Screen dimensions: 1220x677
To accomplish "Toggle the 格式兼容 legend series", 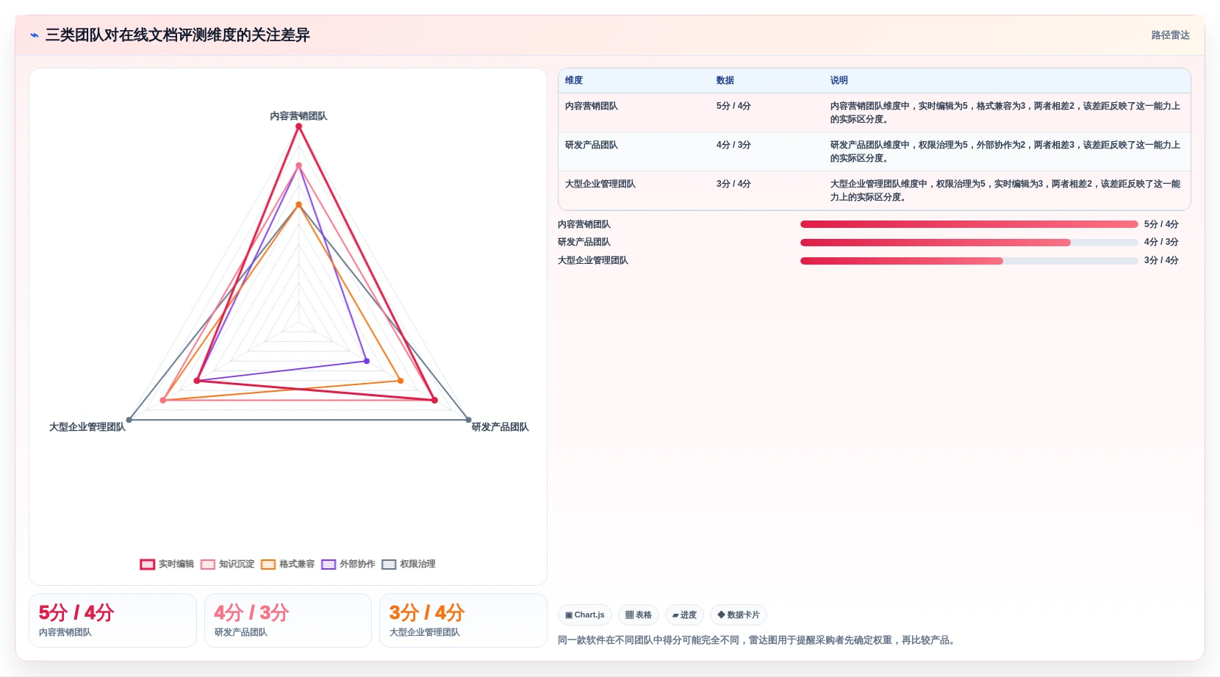I will 287,565.
